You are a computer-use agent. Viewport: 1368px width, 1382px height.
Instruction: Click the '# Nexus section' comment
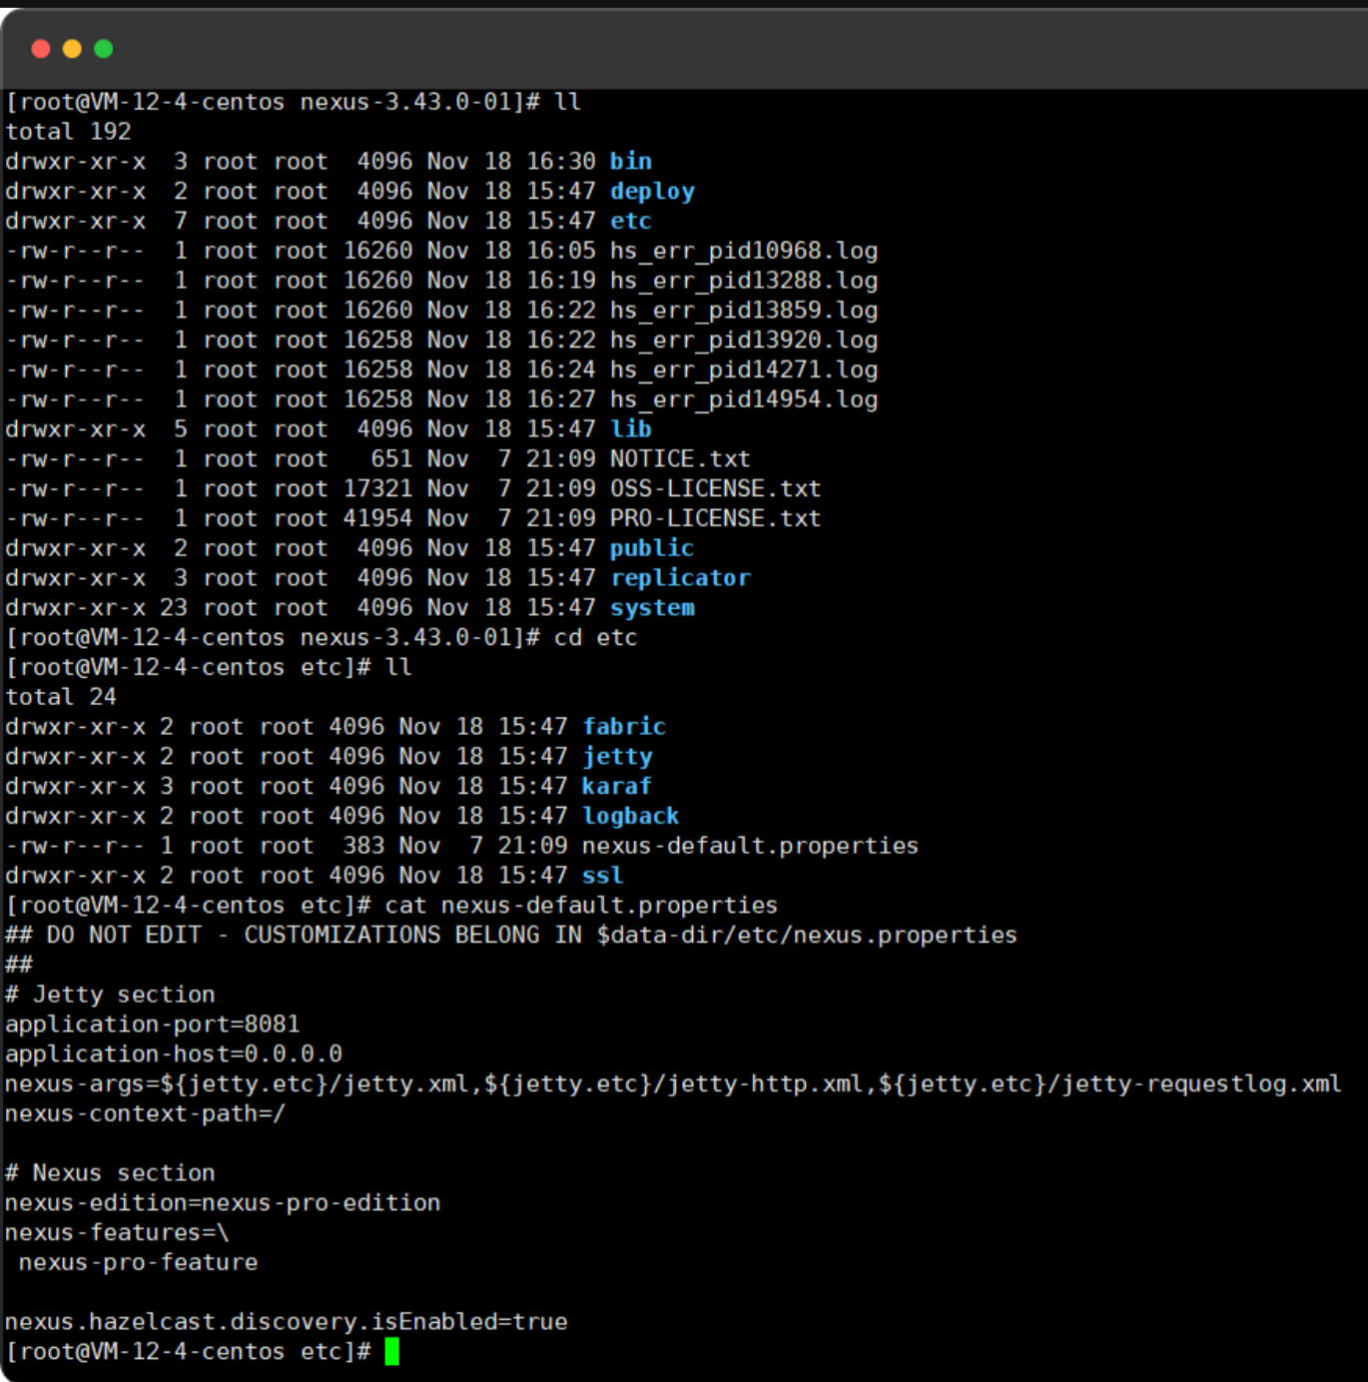click(110, 1173)
